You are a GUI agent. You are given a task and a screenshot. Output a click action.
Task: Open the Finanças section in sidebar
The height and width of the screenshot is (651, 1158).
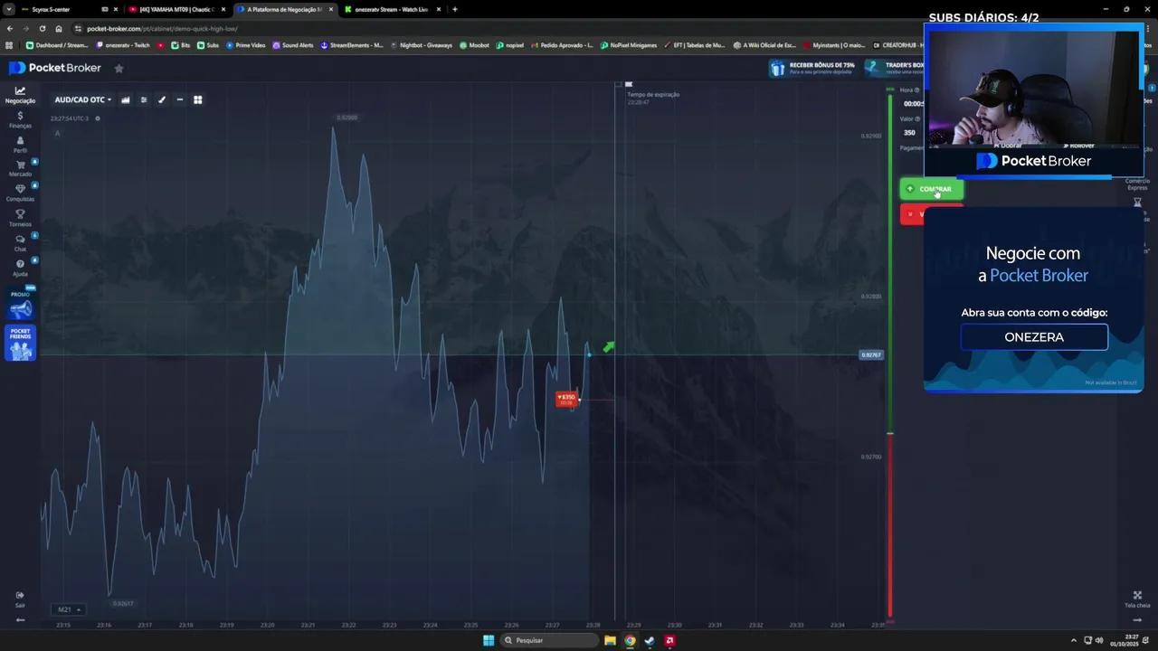[20, 120]
